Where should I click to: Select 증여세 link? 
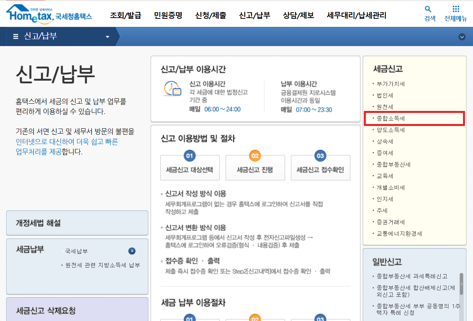pyautogui.click(x=385, y=153)
